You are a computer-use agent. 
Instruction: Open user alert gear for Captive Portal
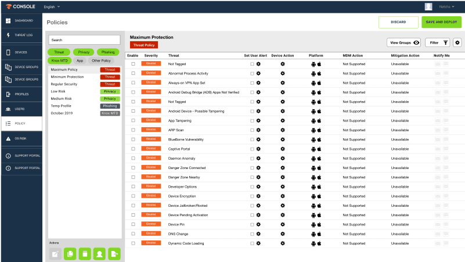coord(258,149)
